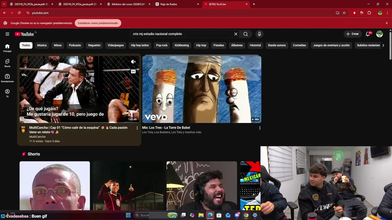The image size is (392, 220).
Task: Open Copilot from the taskbar
Action: coord(192,215)
